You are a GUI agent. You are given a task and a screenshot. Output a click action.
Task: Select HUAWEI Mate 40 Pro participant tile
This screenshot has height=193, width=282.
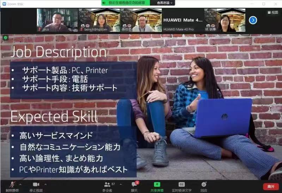(x=183, y=20)
